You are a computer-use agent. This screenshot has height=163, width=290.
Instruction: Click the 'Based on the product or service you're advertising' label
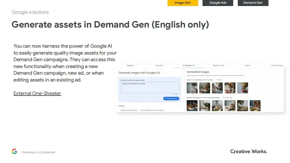coord(203,98)
